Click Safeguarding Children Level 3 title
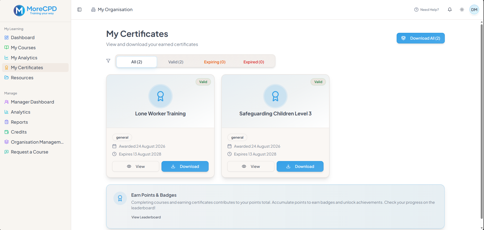 tap(275, 114)
